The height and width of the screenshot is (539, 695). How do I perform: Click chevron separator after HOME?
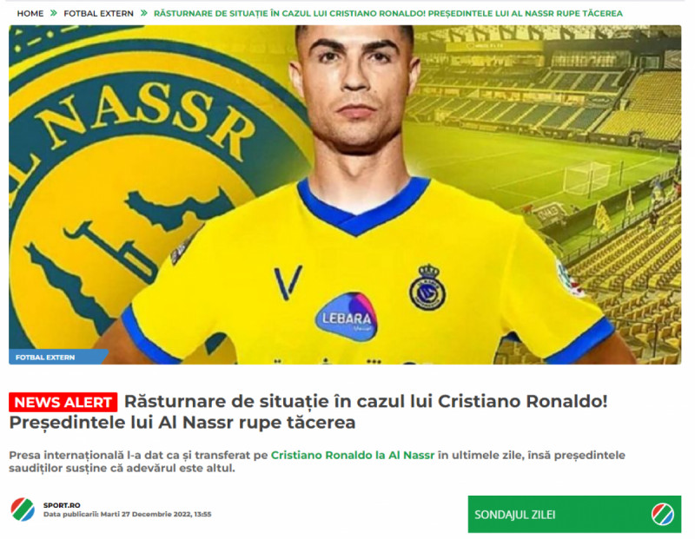click(x=54, y=13)
